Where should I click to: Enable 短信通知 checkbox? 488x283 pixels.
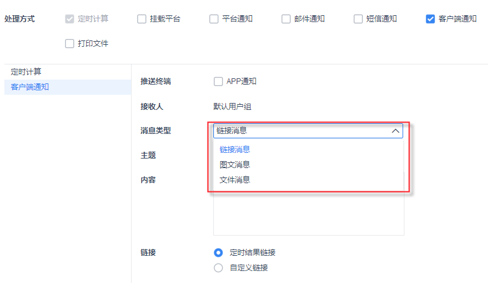tap(358, 19)
